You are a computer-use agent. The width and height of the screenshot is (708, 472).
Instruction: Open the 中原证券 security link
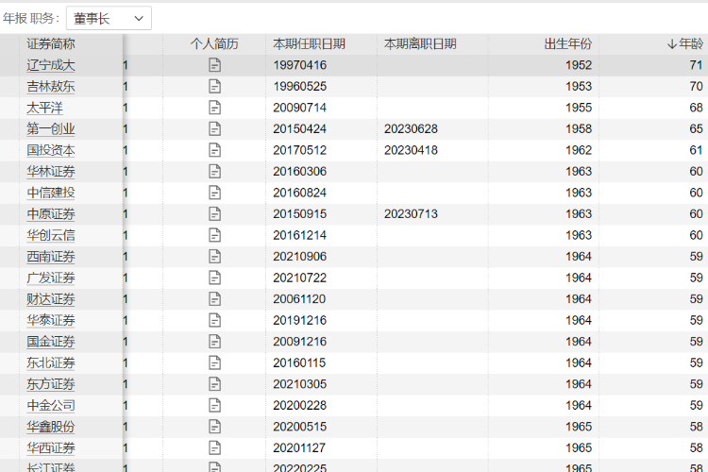point(51,213)
